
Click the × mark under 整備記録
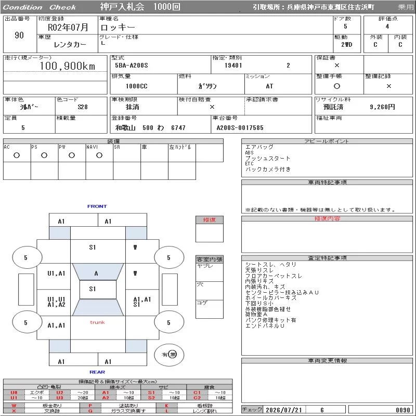click(x=388, y=86)
